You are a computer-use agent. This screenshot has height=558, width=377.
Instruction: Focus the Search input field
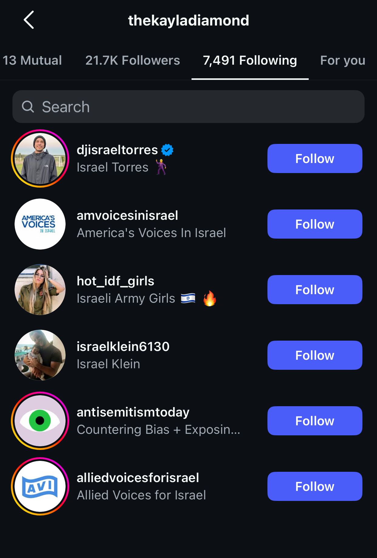(188, 107)
